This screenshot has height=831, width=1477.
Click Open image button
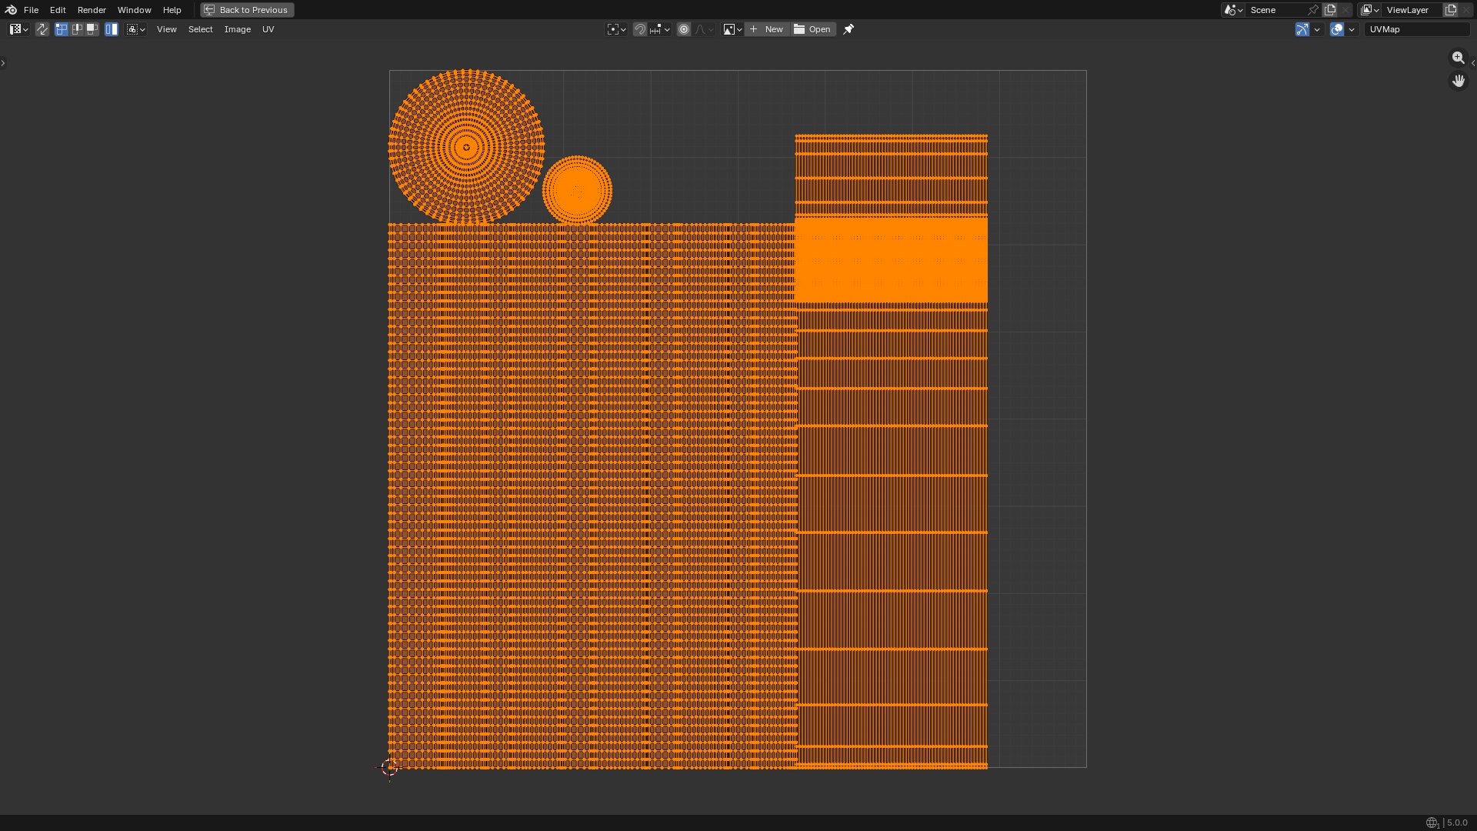pyautogui.click(x=813, y=29)
